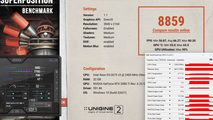Click the fan icon in Afterburner

point(37,86)
